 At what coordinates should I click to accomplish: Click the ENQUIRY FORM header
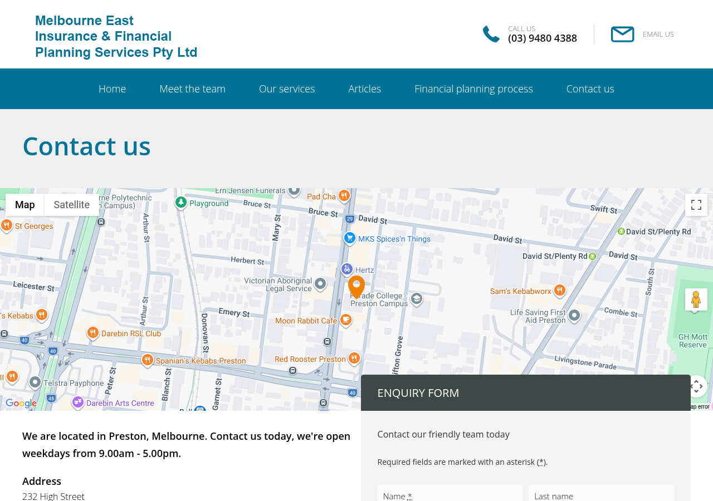(526, 393)
